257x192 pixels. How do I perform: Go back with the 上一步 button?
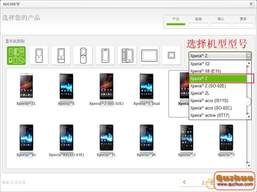[197, 182]
